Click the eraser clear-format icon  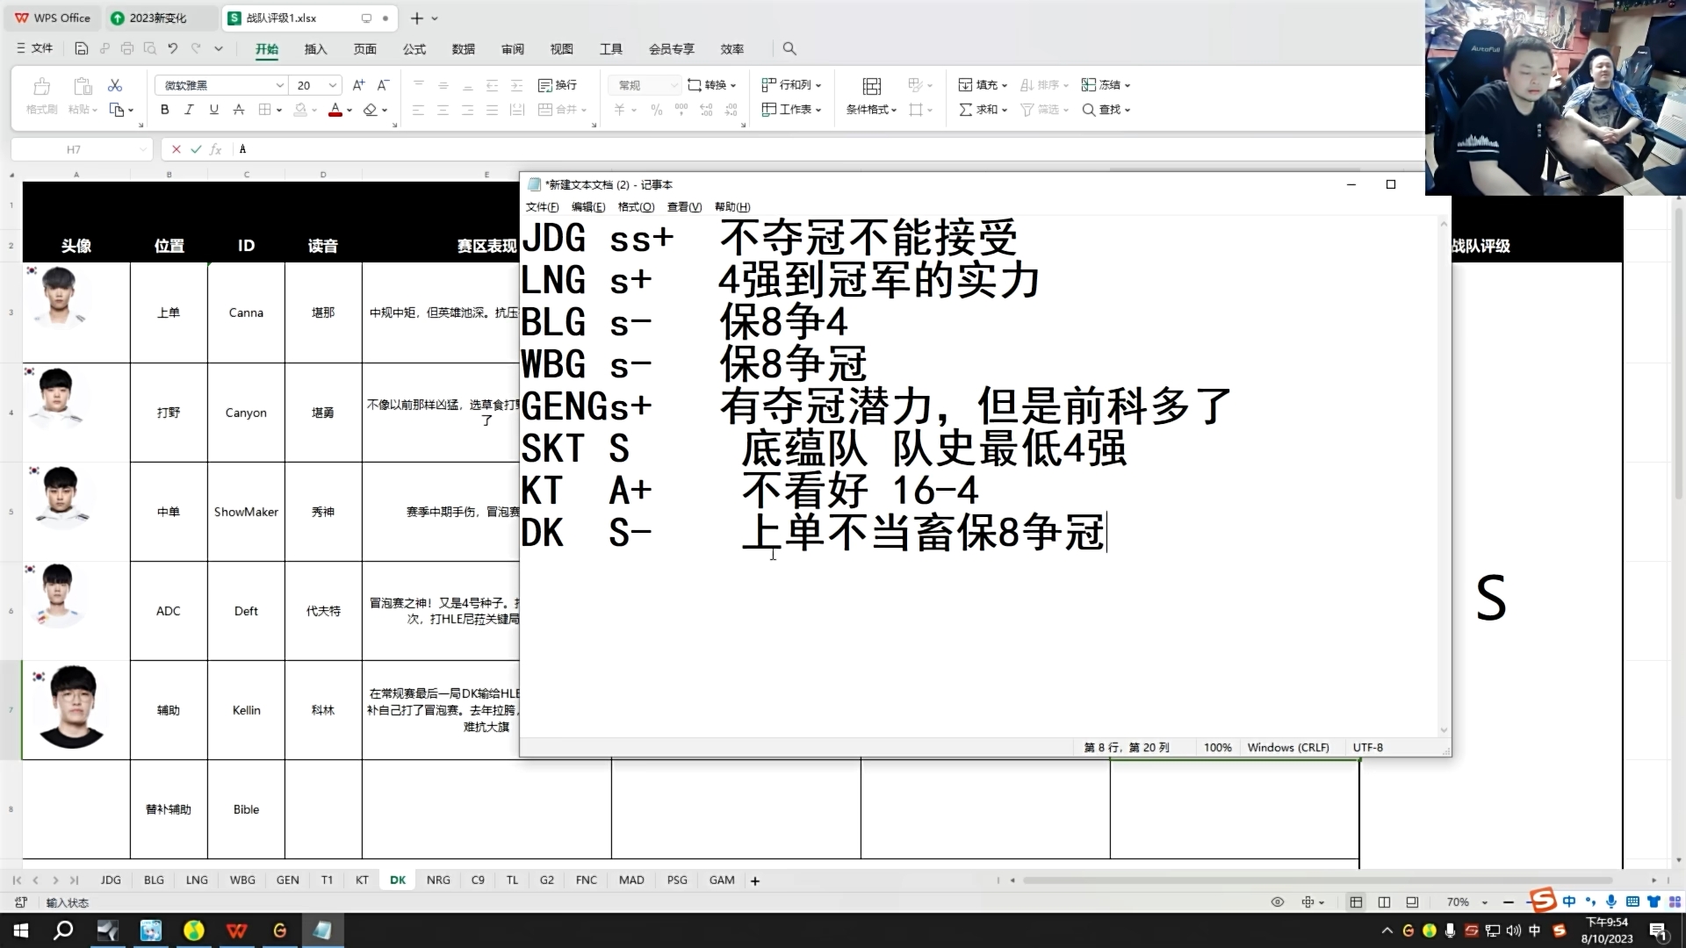tap(370, 110)
